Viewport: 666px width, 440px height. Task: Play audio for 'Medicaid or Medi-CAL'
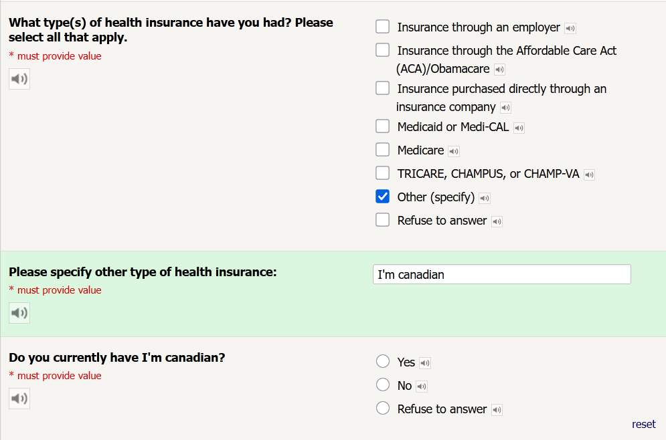pos(519,128)
